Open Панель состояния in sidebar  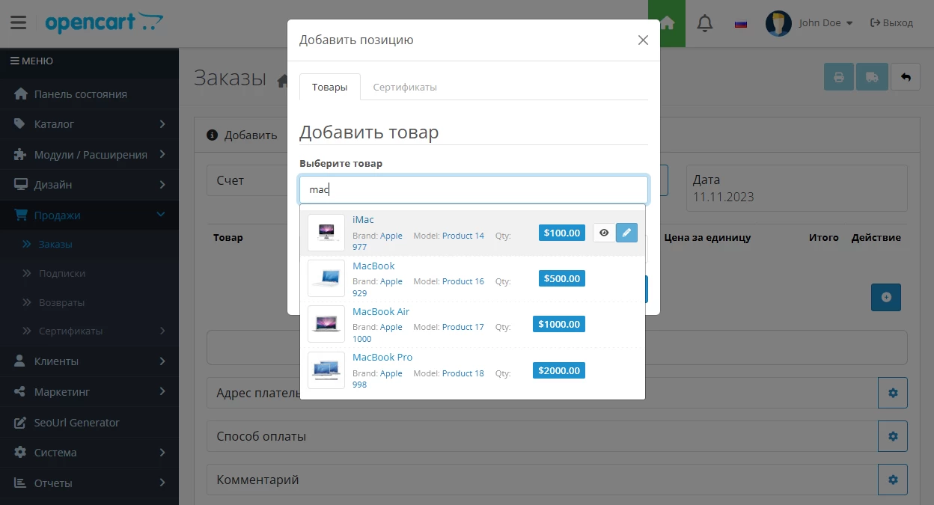coord(89,94)
